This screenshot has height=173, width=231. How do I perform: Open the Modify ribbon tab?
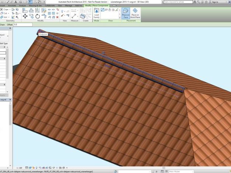pyautogui.click(x=88, y=6)
